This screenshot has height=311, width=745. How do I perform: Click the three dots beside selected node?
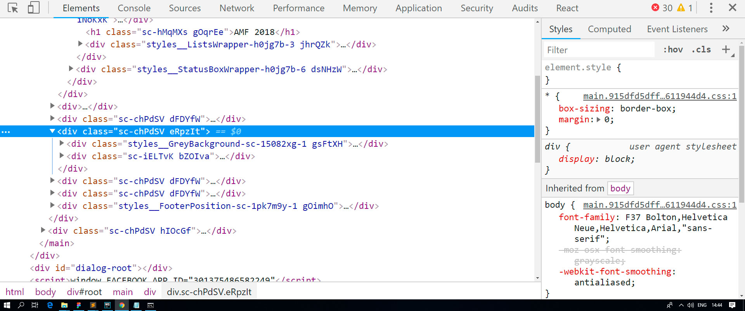pos(6,132)
